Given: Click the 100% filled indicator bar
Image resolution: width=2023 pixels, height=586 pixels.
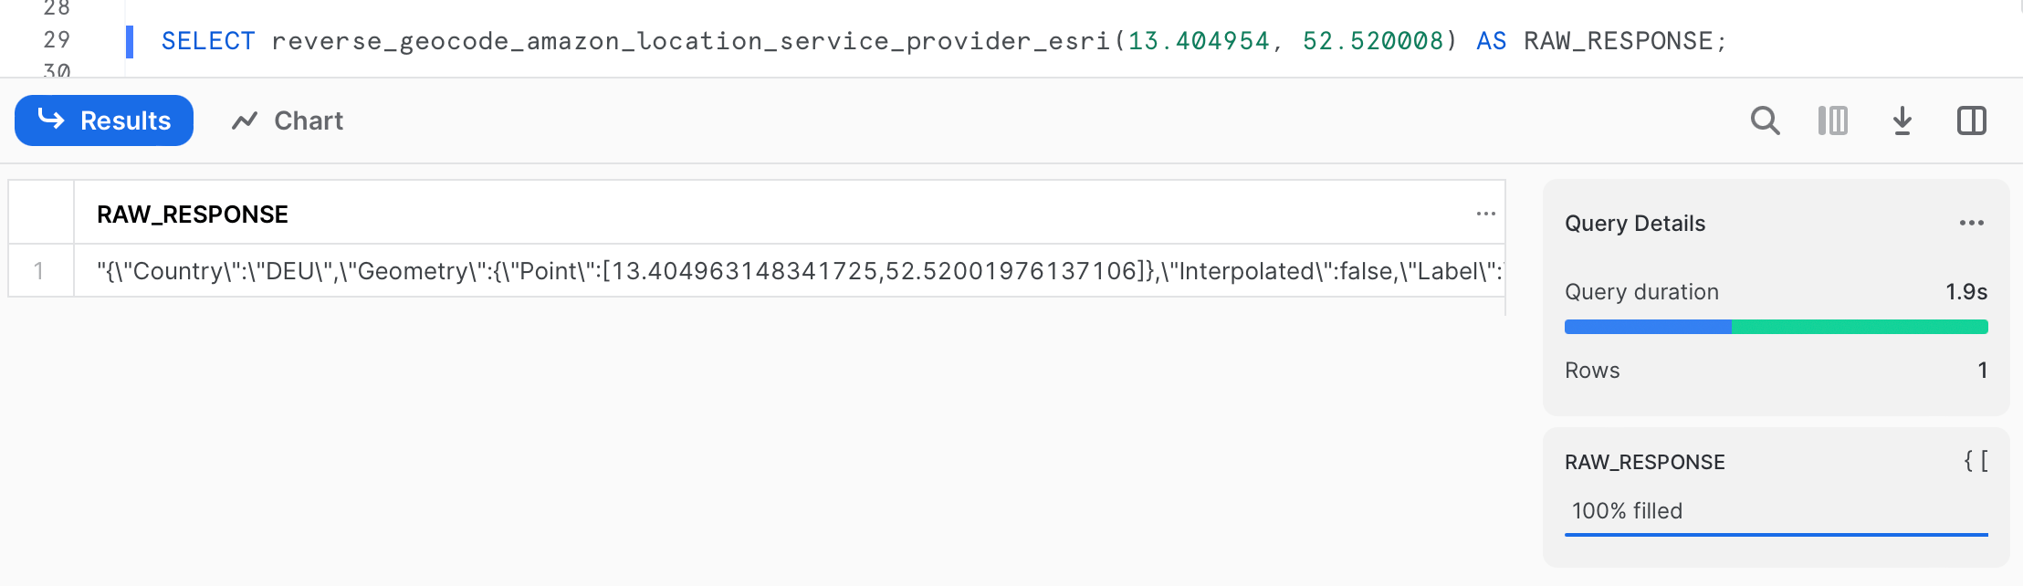Looking at the screenshot, I should click(x=1776, y=534).
